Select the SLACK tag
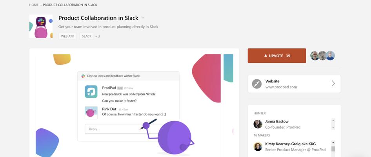 click(x=87, y=36)
